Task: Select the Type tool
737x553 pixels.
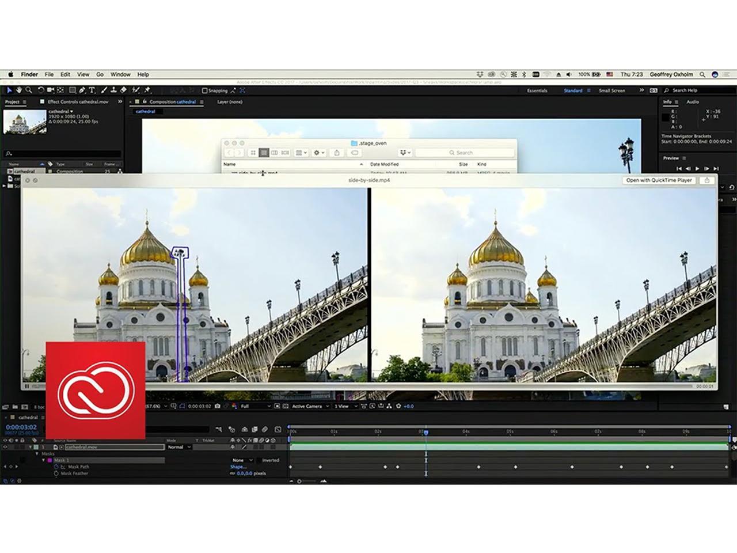Action: (92, 90)
